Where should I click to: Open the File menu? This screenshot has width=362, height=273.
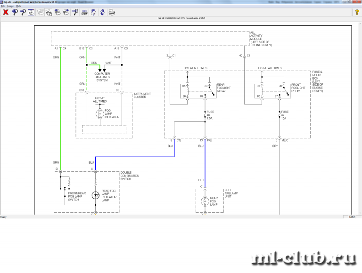(3, 6)
